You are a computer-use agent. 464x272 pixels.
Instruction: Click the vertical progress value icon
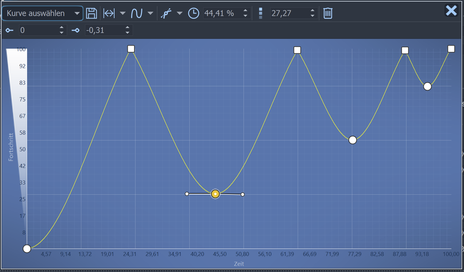[260, 13]
